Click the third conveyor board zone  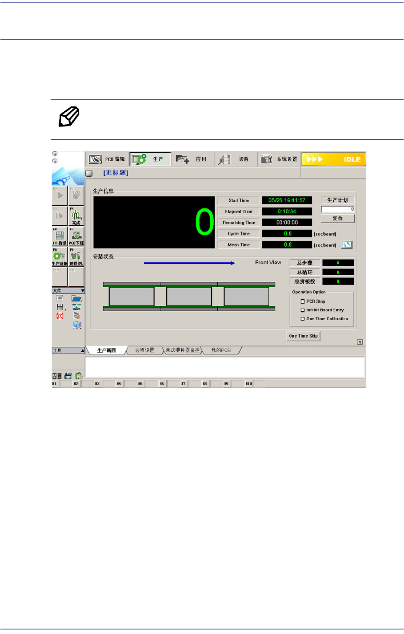[246, 297]
